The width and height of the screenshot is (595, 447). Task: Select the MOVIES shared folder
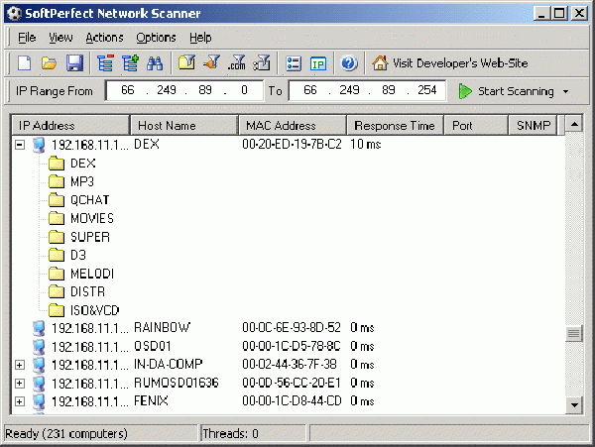tap(91, 218)
